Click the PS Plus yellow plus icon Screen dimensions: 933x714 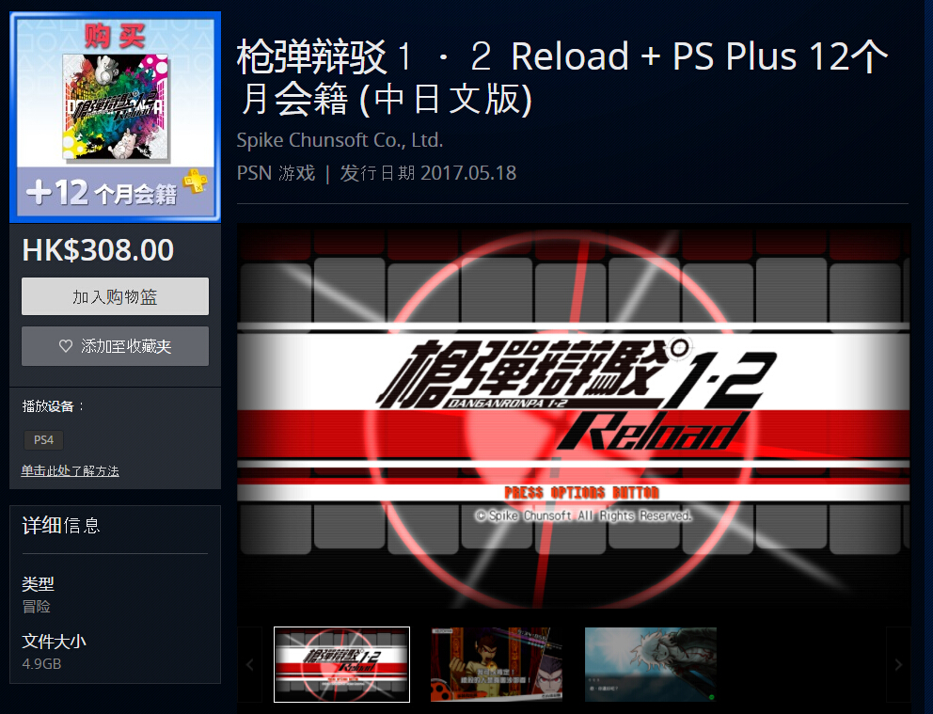pyautogui.click(x=196, y=182)
